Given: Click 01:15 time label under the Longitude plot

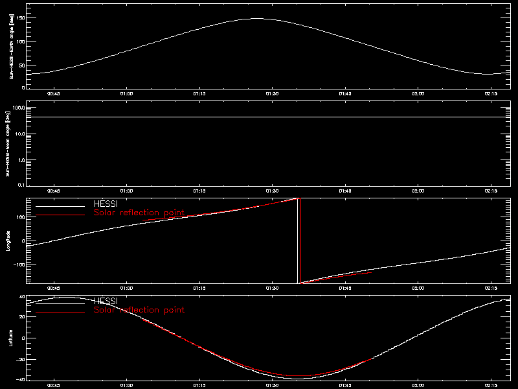Looking at the screenshot, I should 199,289.
